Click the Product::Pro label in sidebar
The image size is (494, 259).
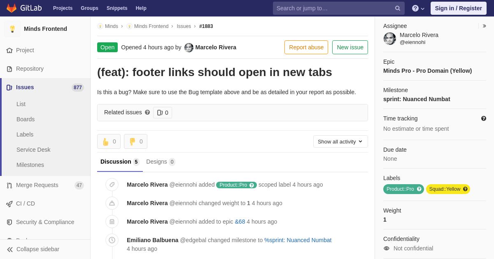pyautogui.click(x=403, y=189)
